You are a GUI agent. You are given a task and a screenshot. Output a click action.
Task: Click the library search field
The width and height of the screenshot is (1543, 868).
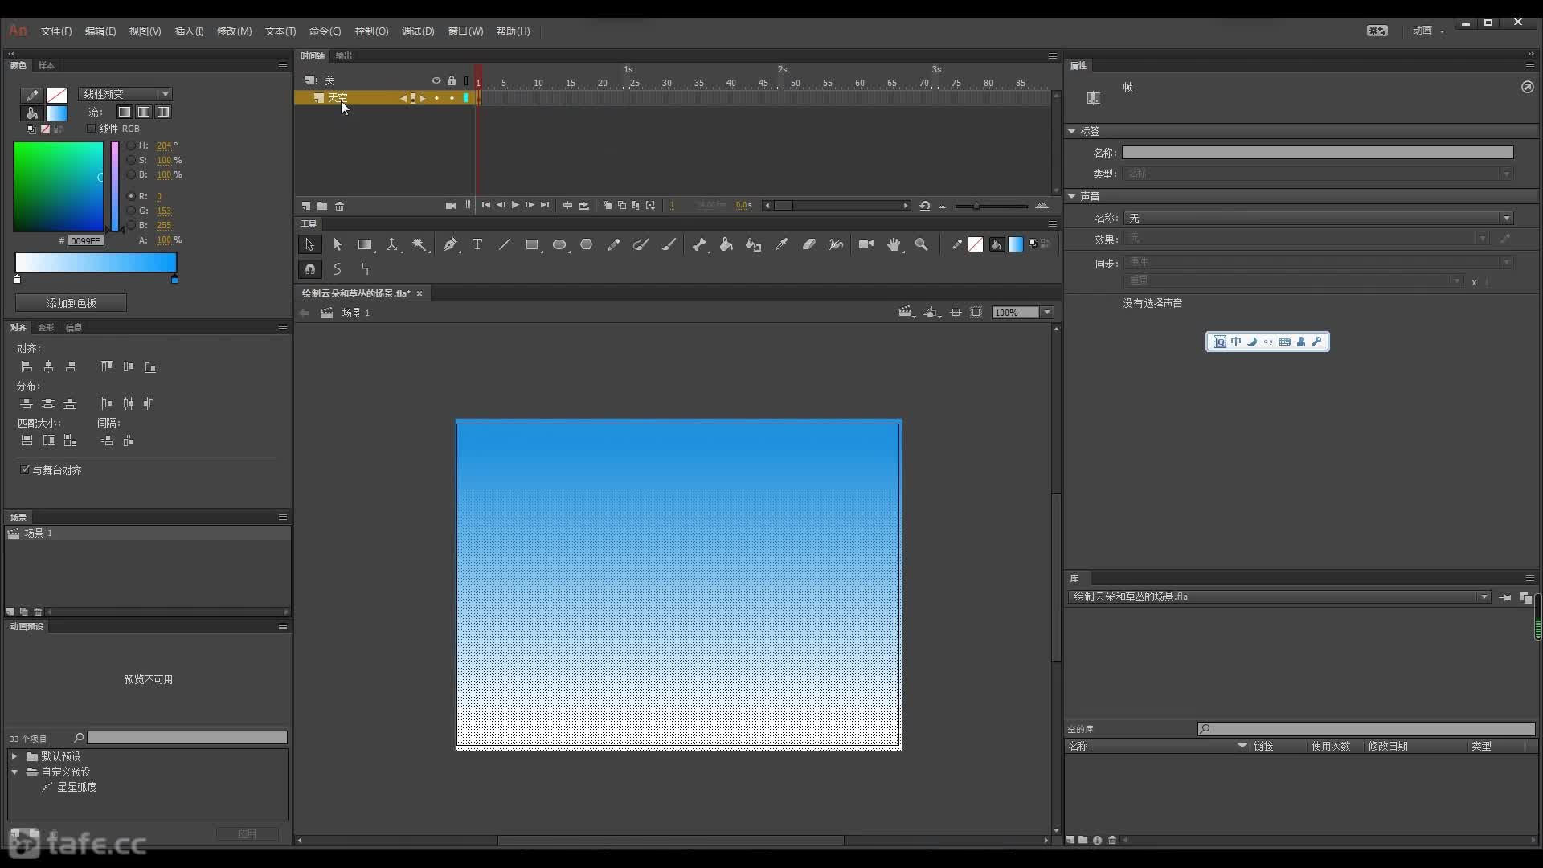click(1366, 729)
